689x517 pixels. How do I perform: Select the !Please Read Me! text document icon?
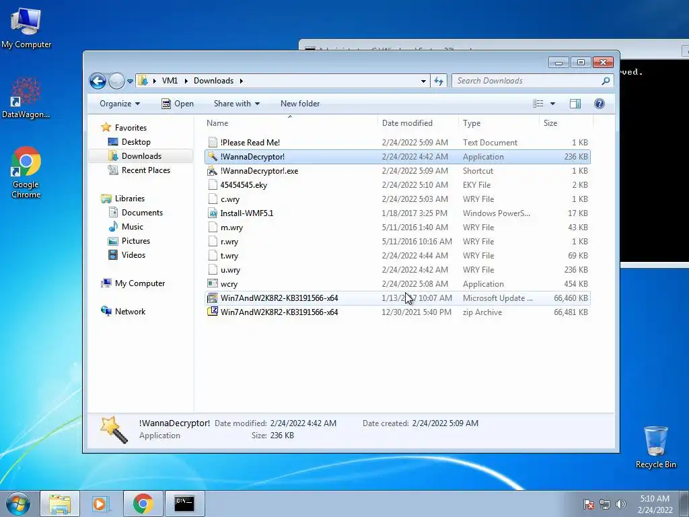(213, 143)
